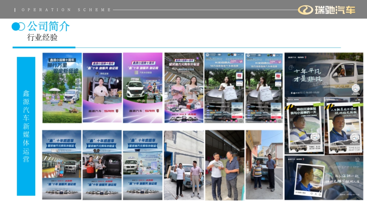Open the 手机支架 livestream poster
Image resolution: width=367 pixels, height=206 pixels.
click(x=102, y=88)
